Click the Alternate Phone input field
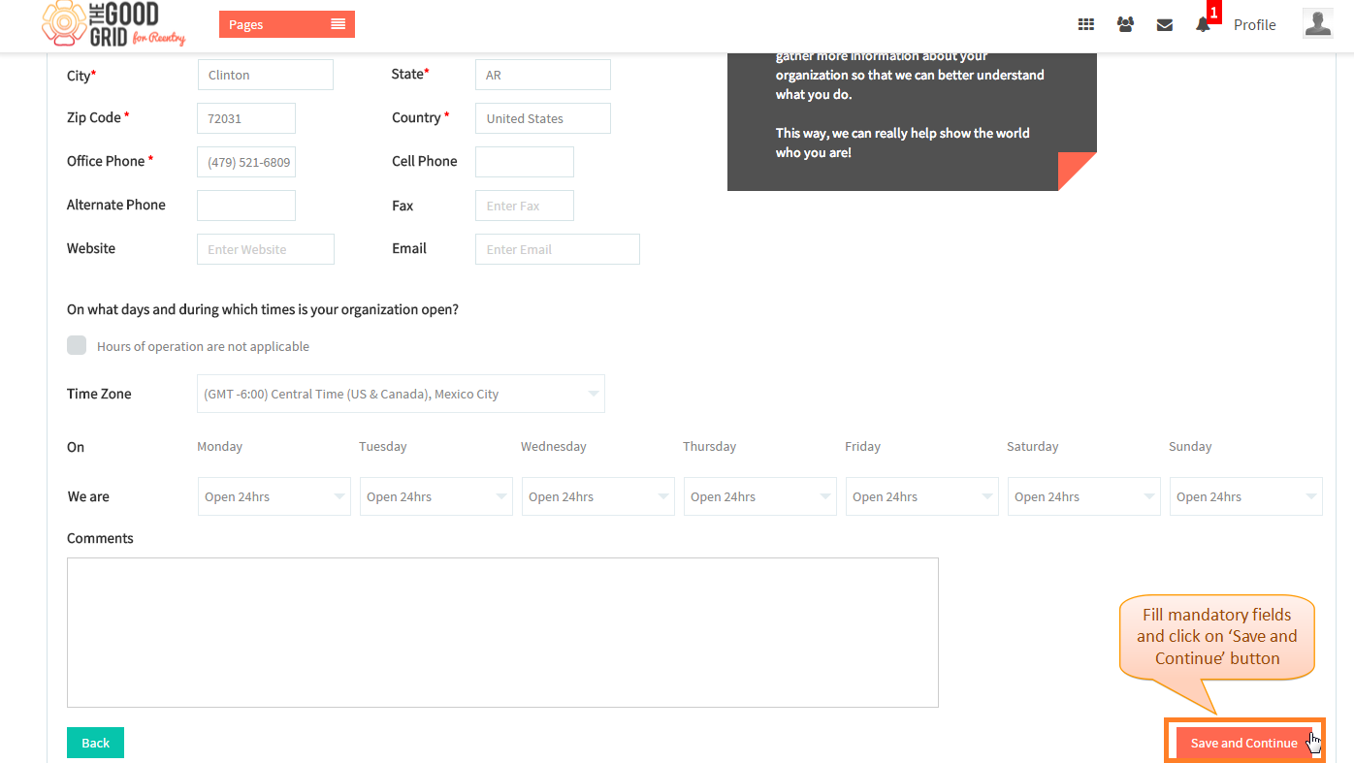Viewport: 1354px width, 763px height. pyautogui.click(x=246, y=206)
